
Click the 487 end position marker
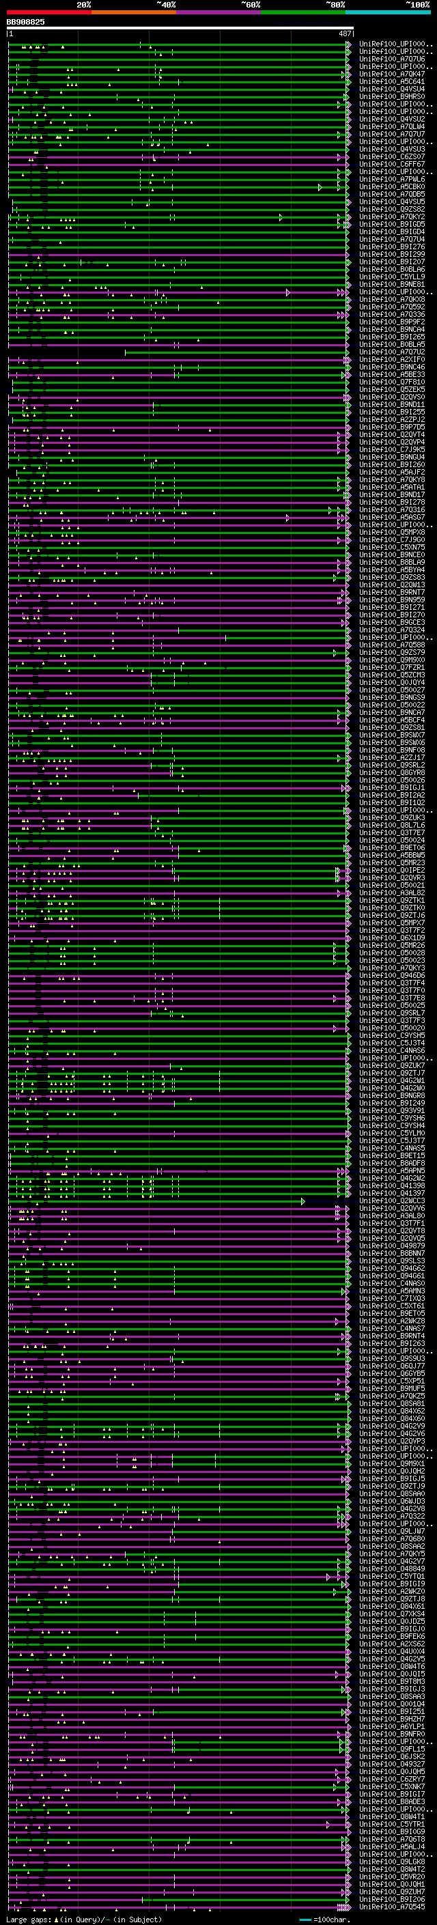pyautogui.click(x=344, y=34)
